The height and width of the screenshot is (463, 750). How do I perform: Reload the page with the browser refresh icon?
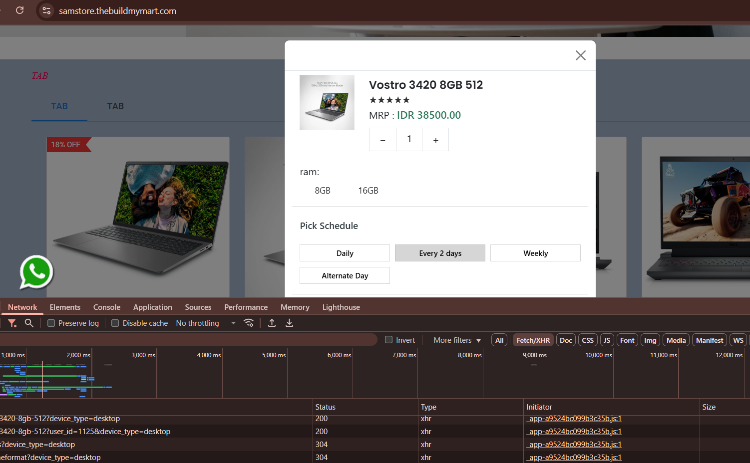point(20,10)
